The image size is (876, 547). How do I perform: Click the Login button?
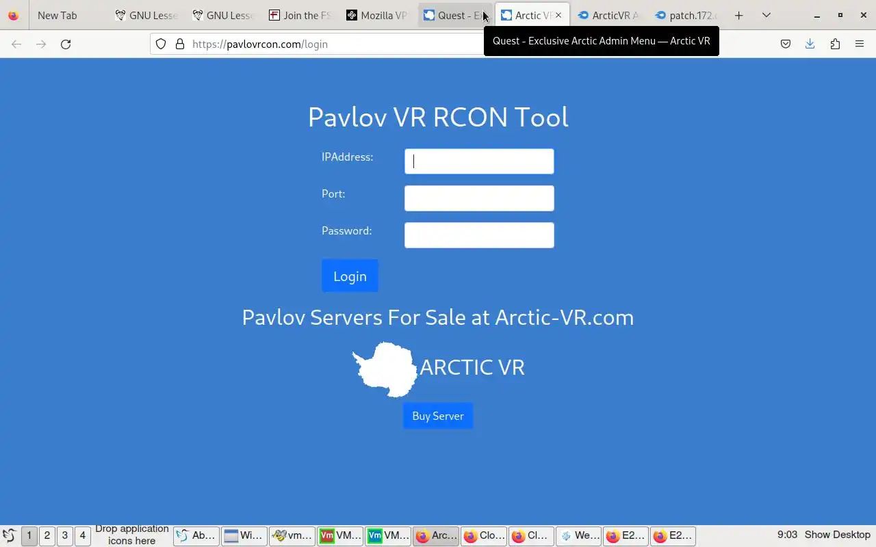pyautogui.click(x=350, y=276)
